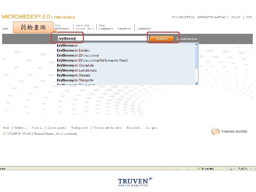Open the Drug Identification tool
The height and width of the screenshot is (192, 256).
tap(62, 27)
